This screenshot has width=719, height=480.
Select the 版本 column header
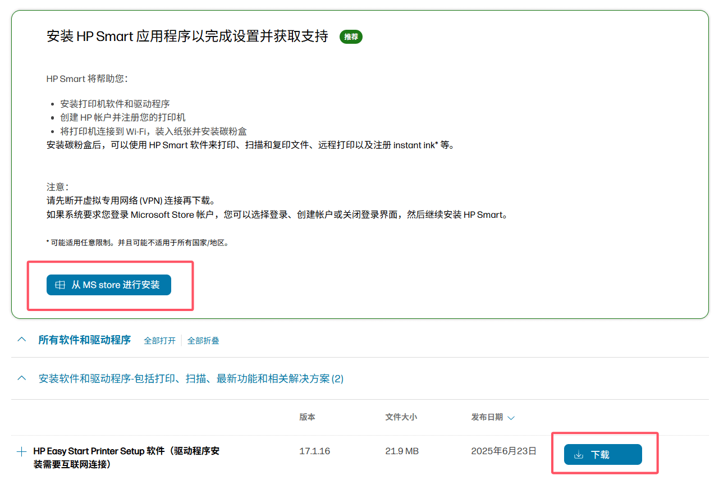[307, 417]
